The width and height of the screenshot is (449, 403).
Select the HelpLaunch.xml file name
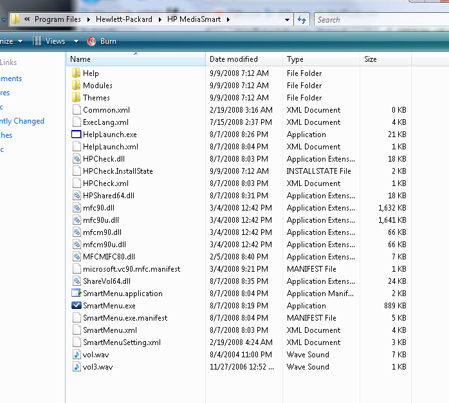111,147
